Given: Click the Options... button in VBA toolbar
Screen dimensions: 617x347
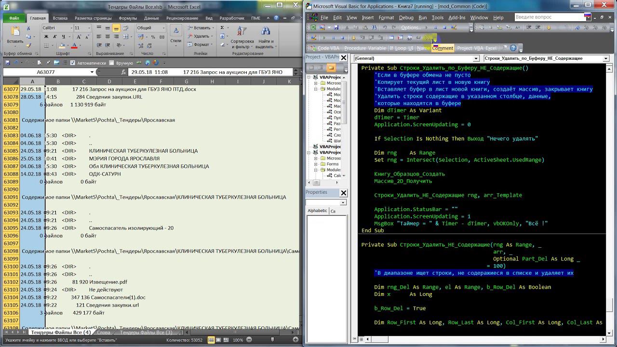Looking at the screenshot, I should pyautogui.click(x=411, y=27).
